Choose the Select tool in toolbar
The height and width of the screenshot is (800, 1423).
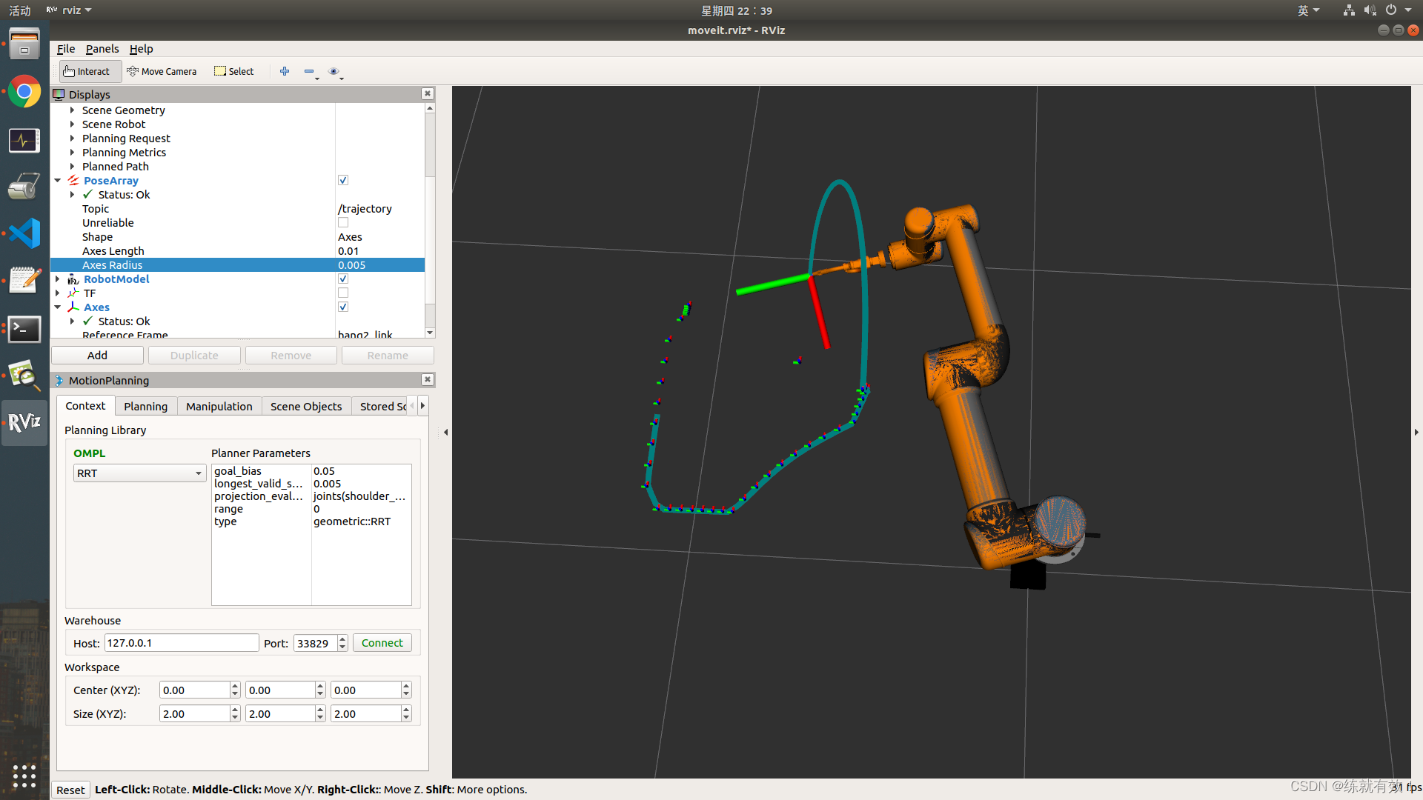[x=234, y=71]
